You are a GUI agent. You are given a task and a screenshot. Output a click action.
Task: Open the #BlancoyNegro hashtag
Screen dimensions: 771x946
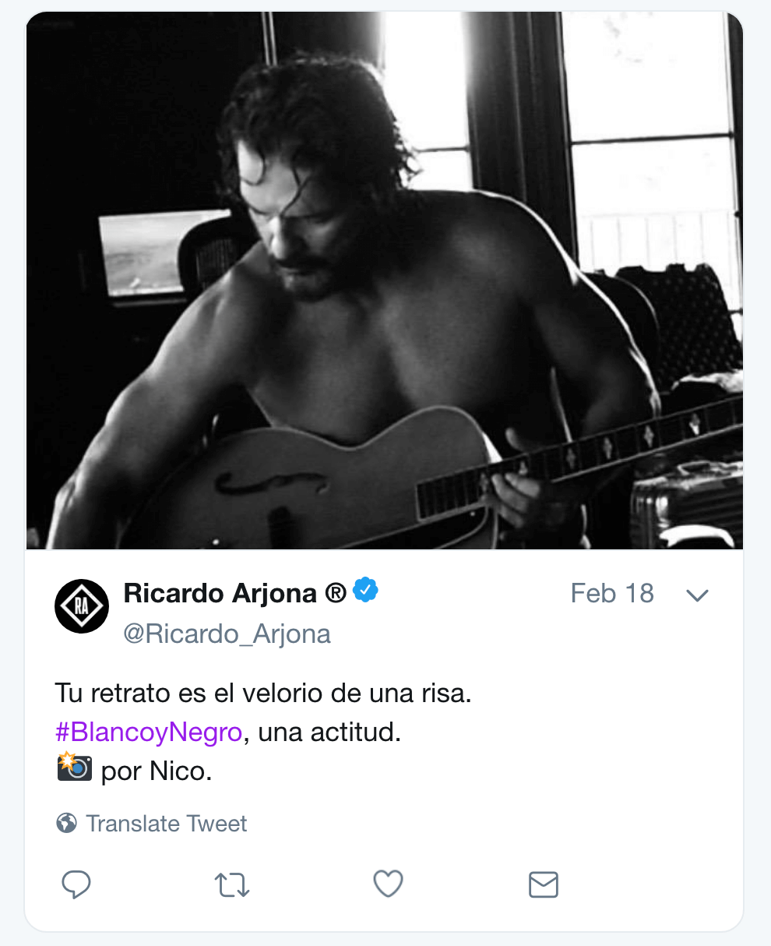tap(149, 732)
